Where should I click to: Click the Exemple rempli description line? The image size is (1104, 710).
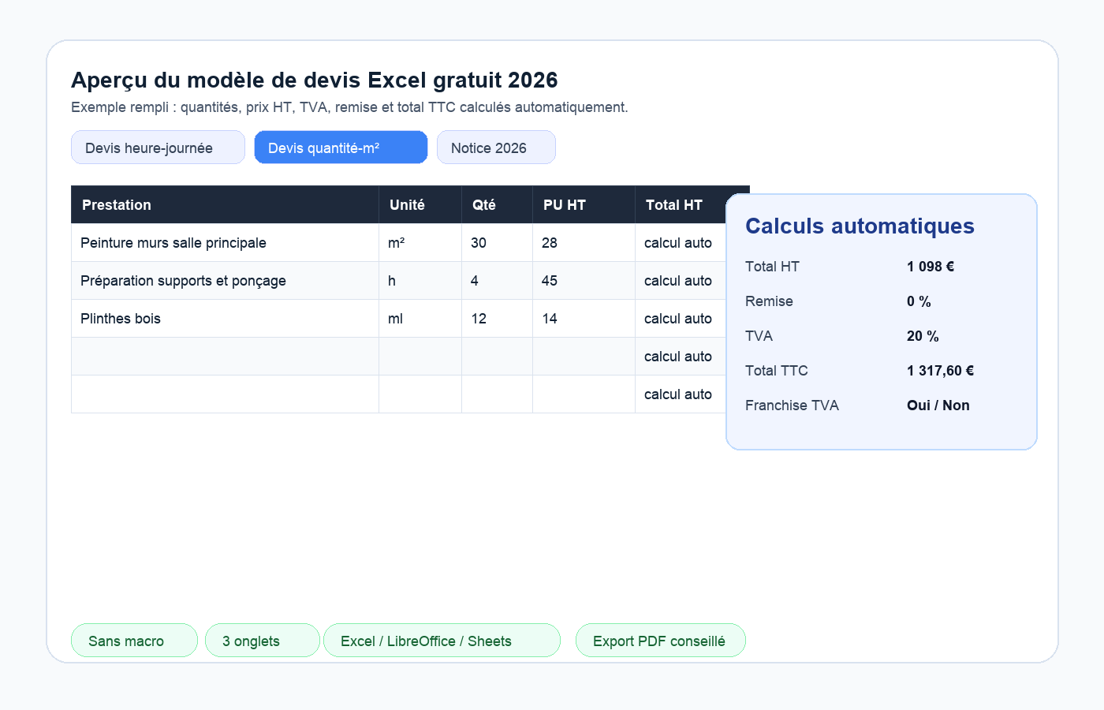(349, 107)
